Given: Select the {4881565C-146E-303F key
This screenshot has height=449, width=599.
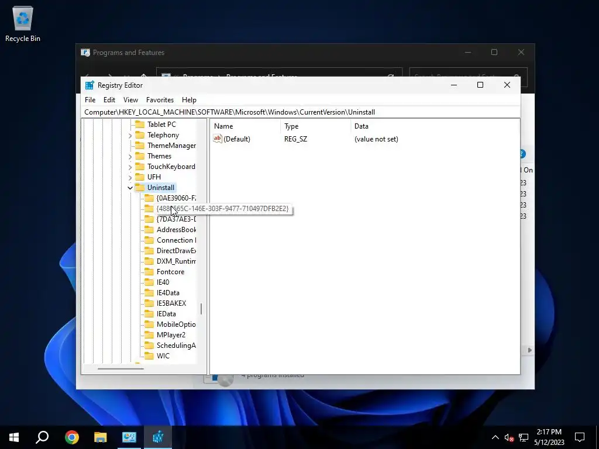Looking at the screenshot, I should [x=223, y=209].
